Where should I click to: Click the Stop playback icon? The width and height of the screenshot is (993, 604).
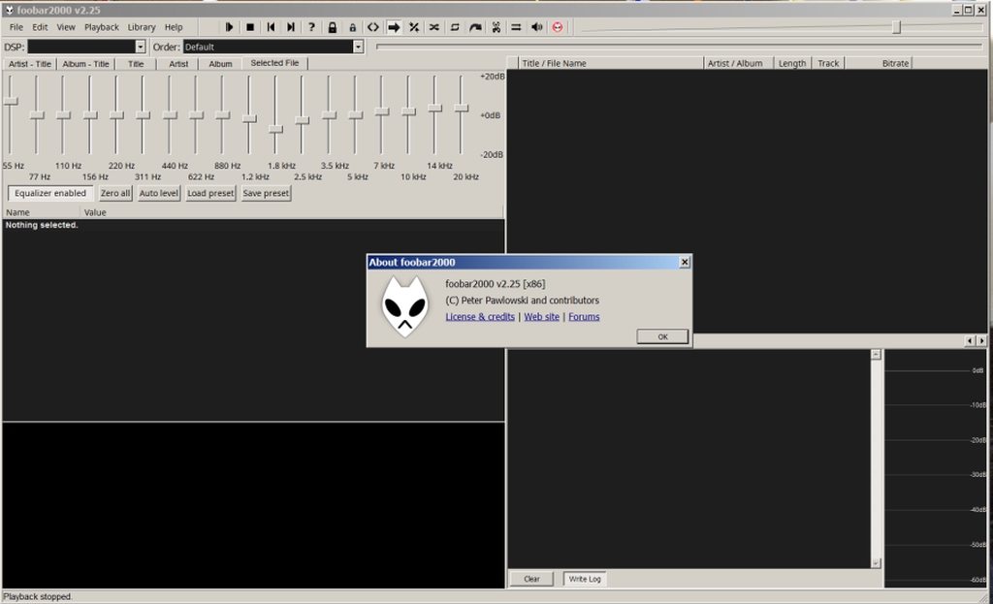pos(250,27)
